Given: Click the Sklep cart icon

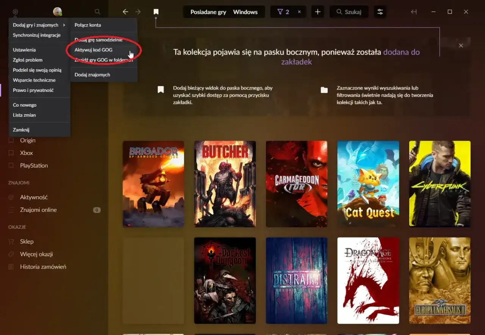Looking at the screenshot, I should point(11,241).
